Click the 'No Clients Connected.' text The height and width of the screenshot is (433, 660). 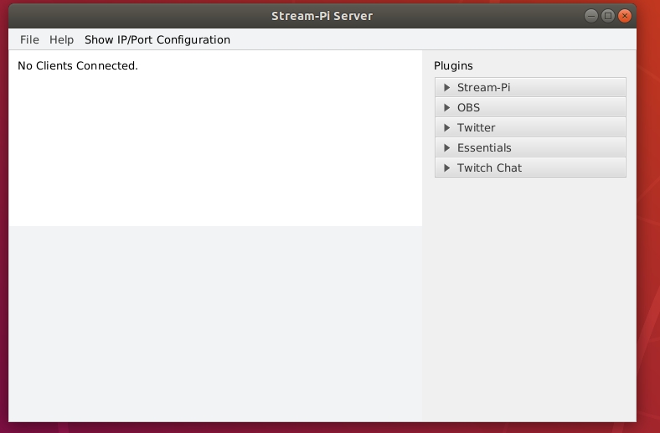click(x=78, y=65)
